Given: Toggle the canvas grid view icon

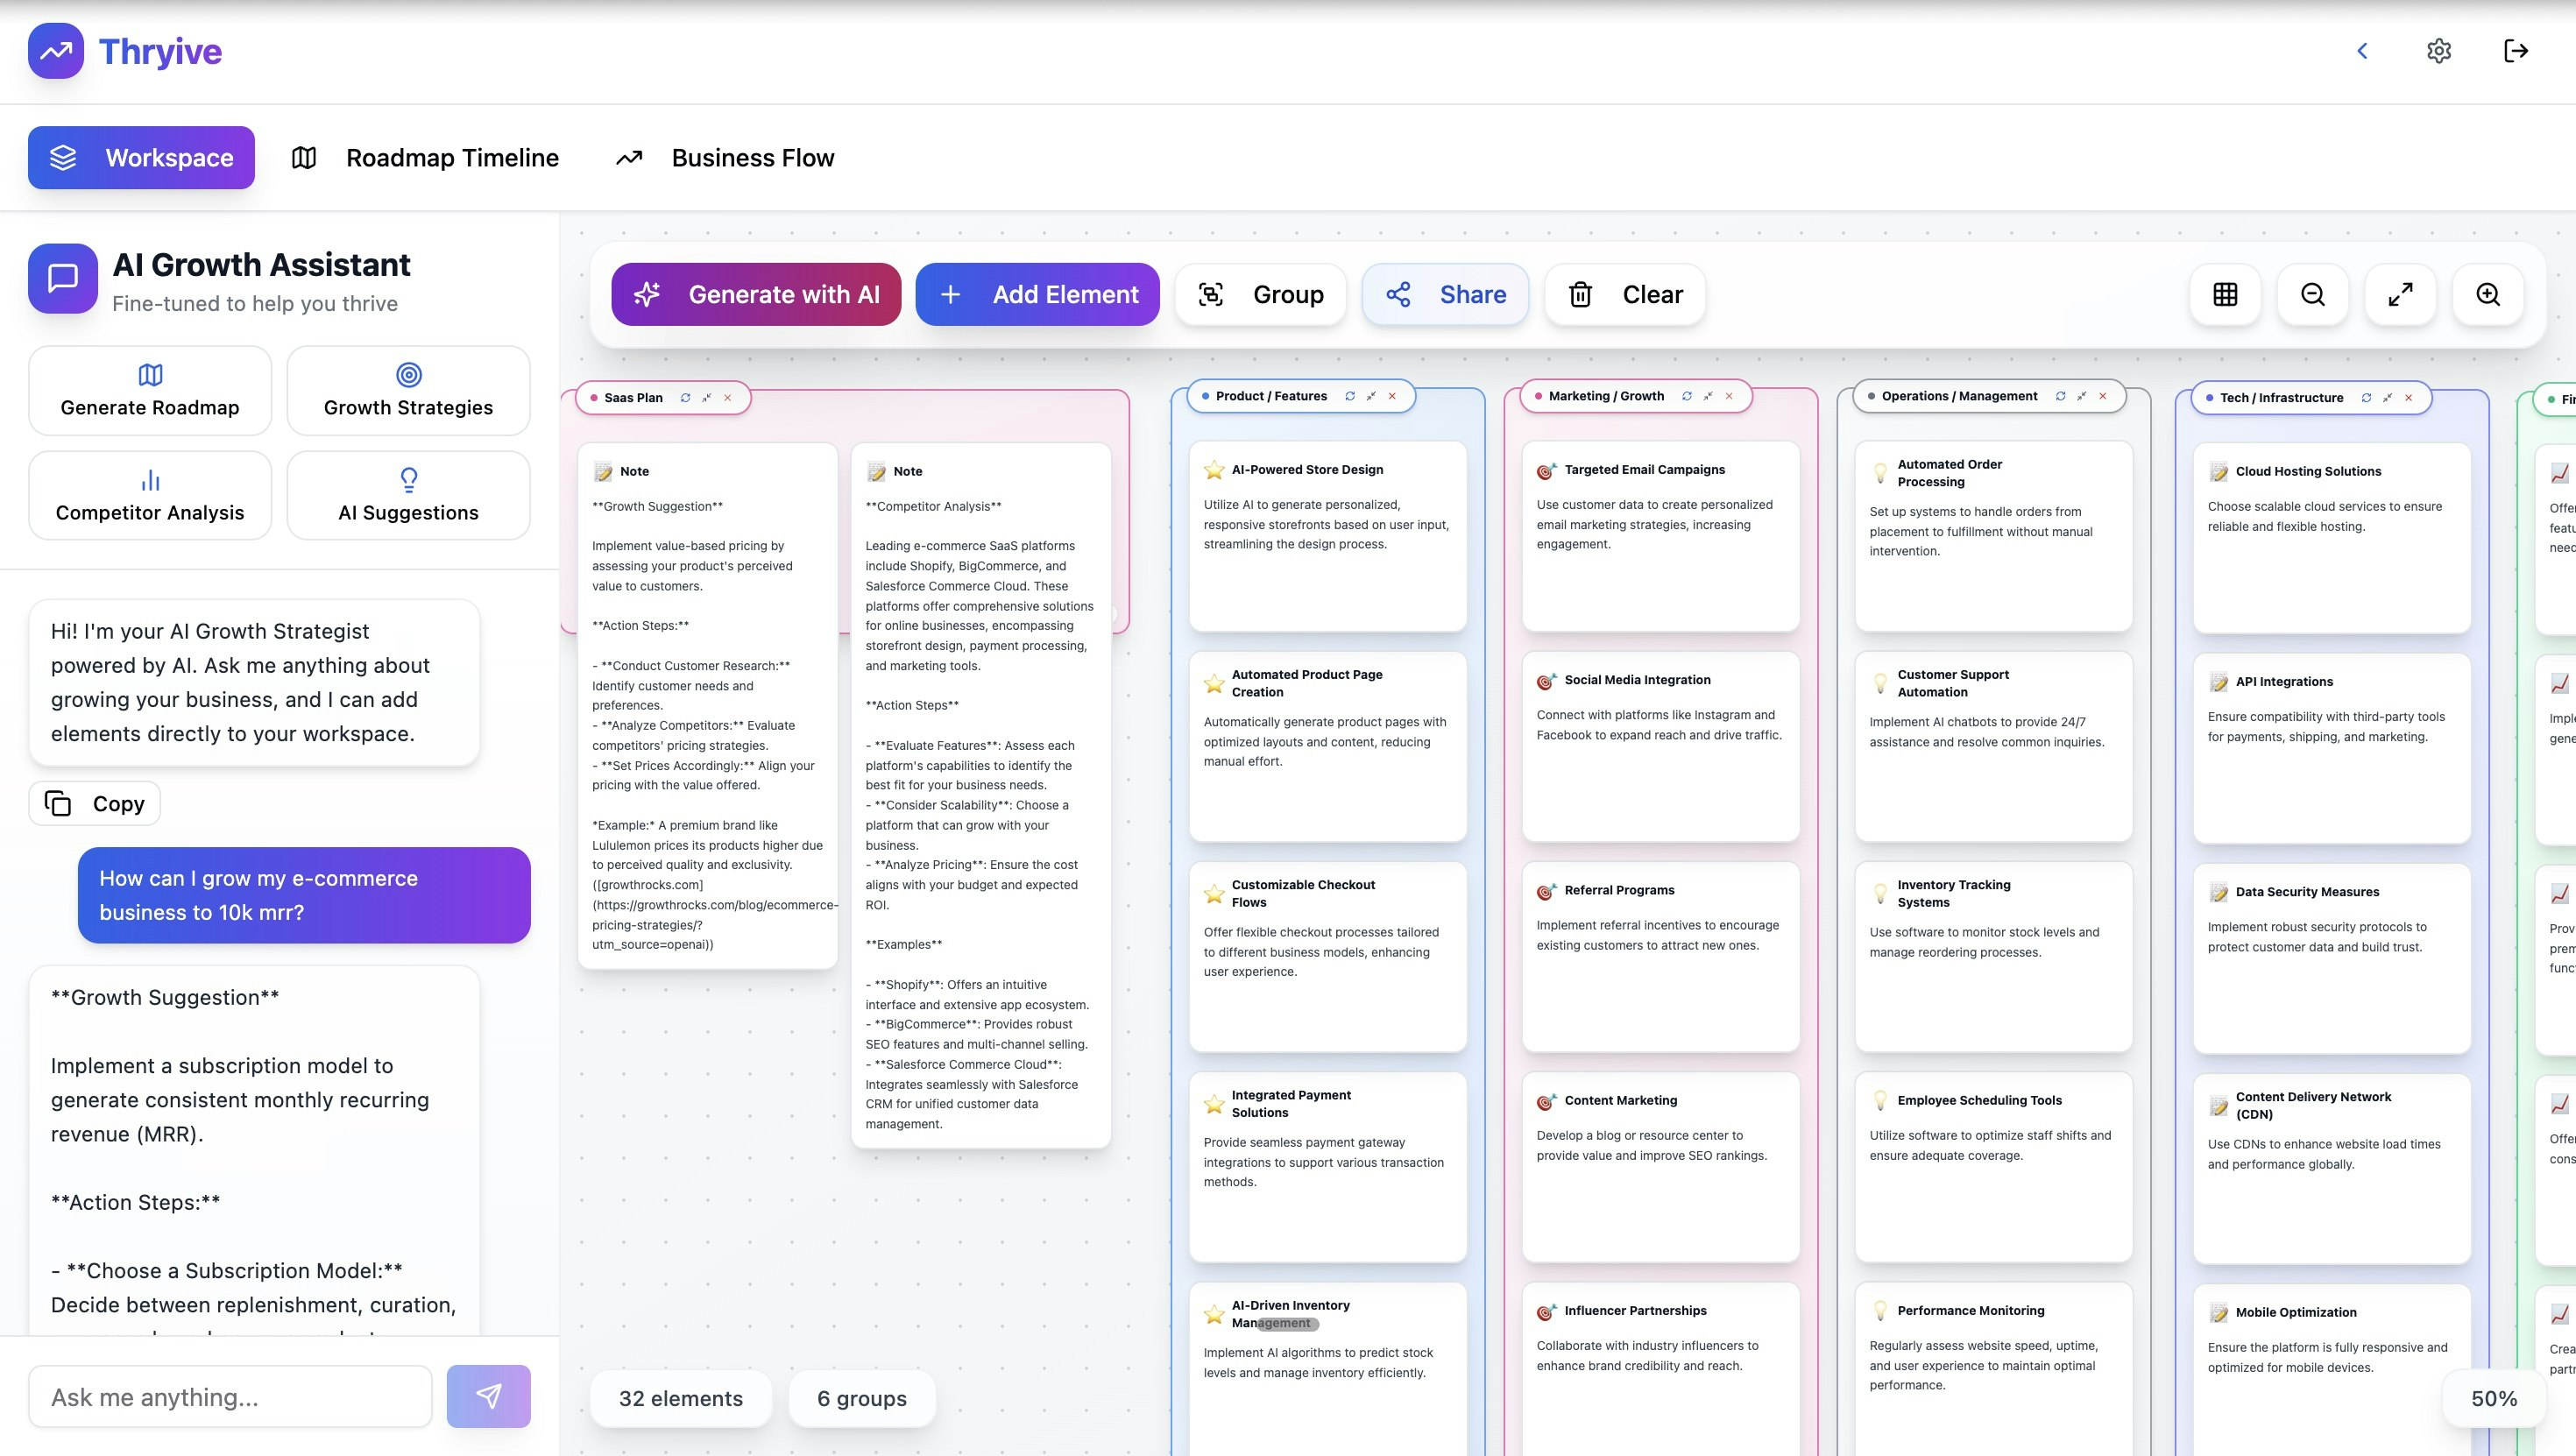Looking at the screenshot, I should tap(2225, 294).
